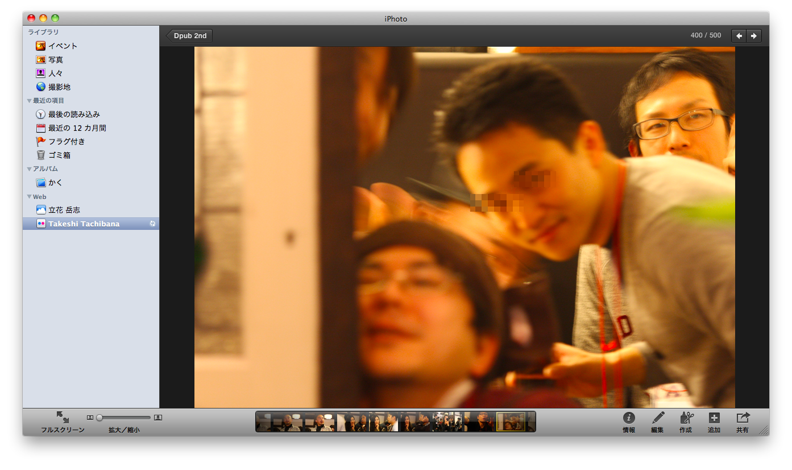Image resolution: width=792 pixels, height=470 pixels.
Task: Select イベント in the library sidebar
Action: [63, 46]
